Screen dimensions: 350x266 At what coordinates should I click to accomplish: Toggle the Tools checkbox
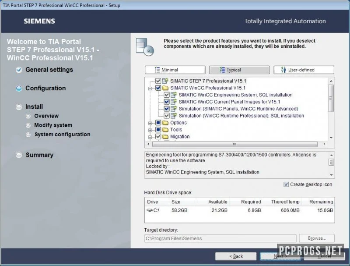pos(158,130)
